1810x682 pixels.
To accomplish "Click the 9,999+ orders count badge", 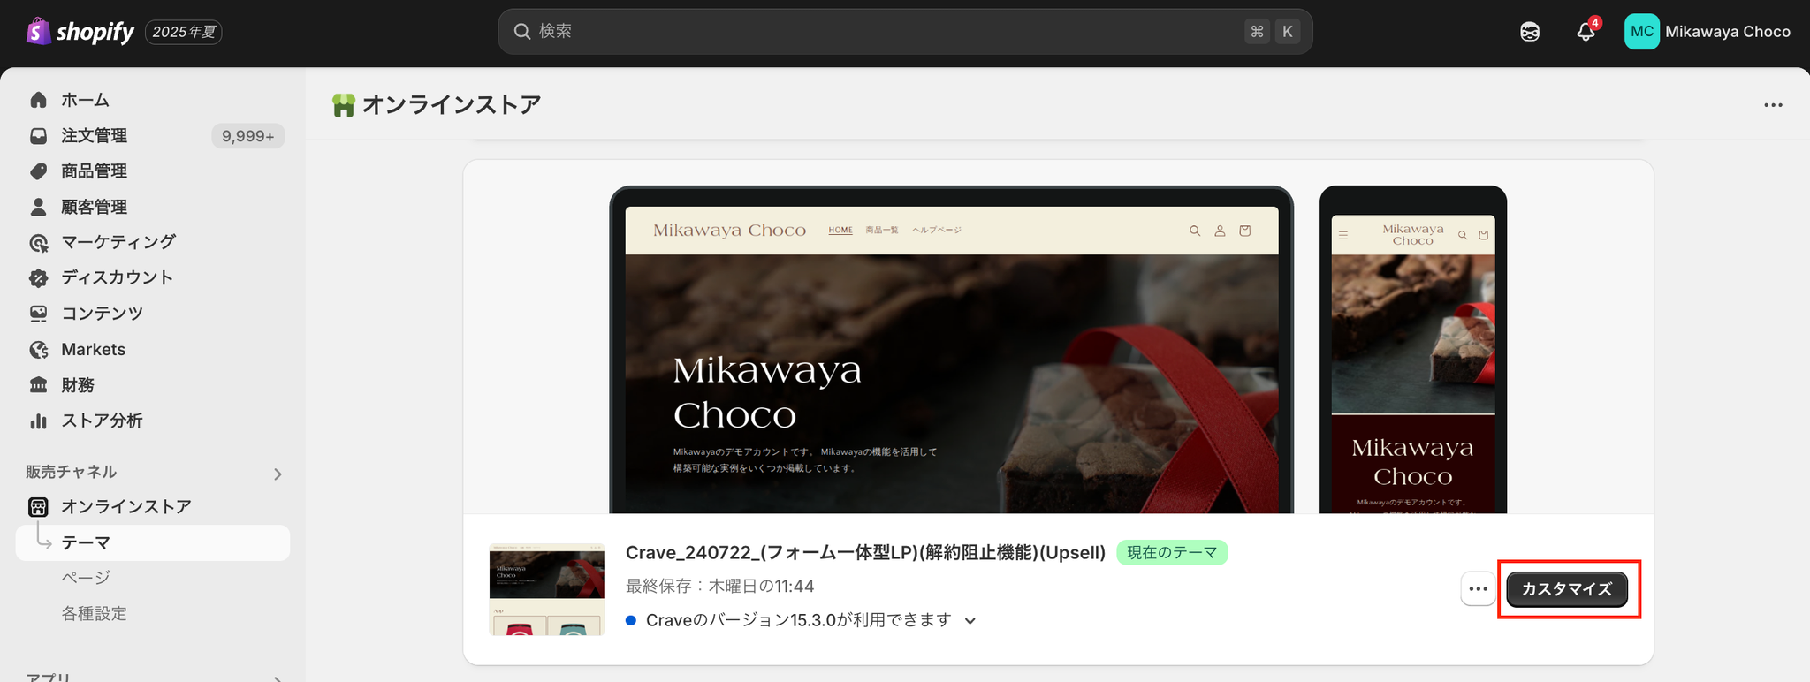I will click(248, 136).
